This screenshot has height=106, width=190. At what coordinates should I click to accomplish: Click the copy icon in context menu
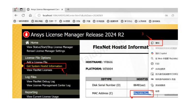pos(152,43)
